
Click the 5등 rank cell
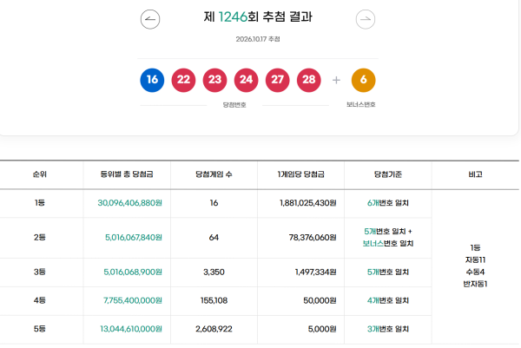coord(40,329)
